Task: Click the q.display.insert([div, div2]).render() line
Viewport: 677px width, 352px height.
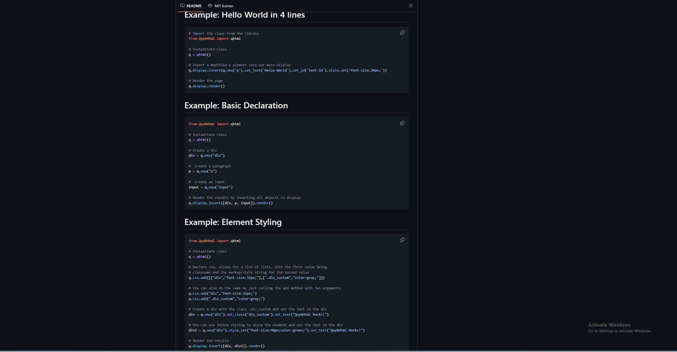Action: pyautogui.click(x=227, y=346)
